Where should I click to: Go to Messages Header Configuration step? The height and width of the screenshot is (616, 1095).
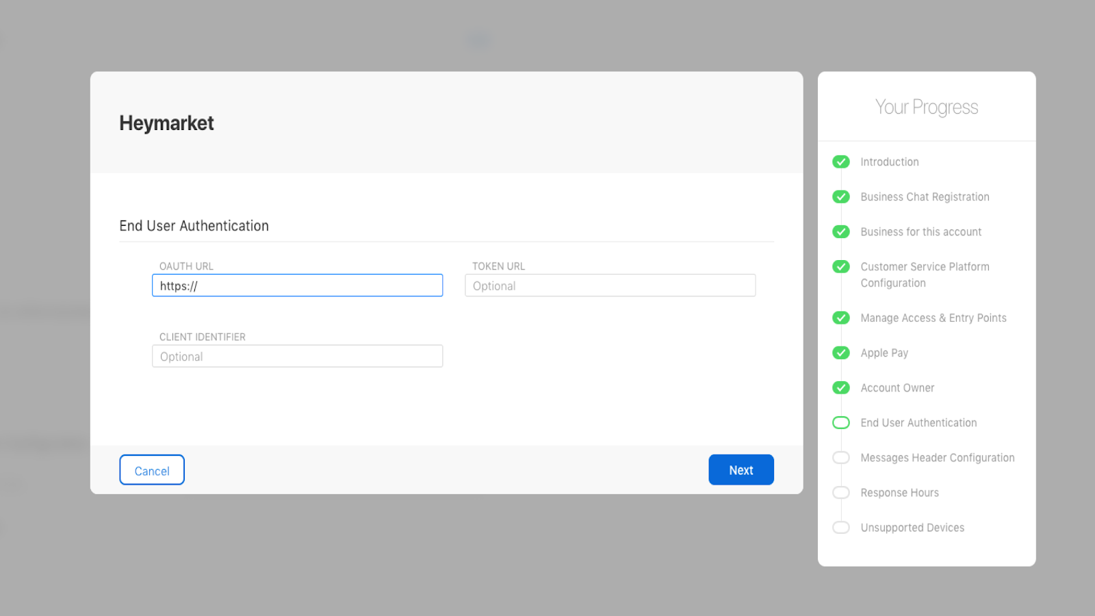coord(938,457)
